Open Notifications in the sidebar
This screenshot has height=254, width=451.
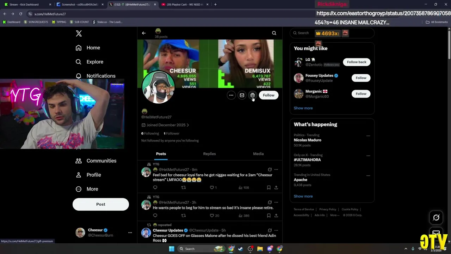click(x=95, y=76)
